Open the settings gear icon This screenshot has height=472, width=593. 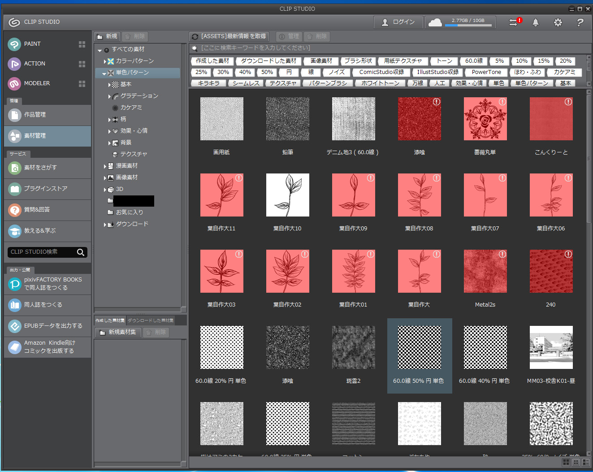tap(558, 22)
